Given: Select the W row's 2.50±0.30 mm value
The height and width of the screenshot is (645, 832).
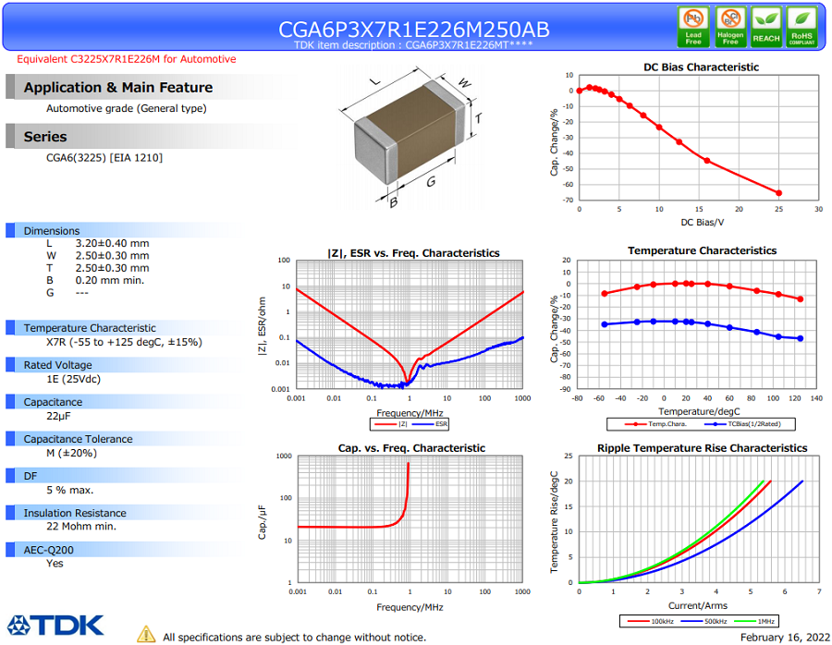Looking at the screenshot, I should pyautogui.click(x=113, y=256).
